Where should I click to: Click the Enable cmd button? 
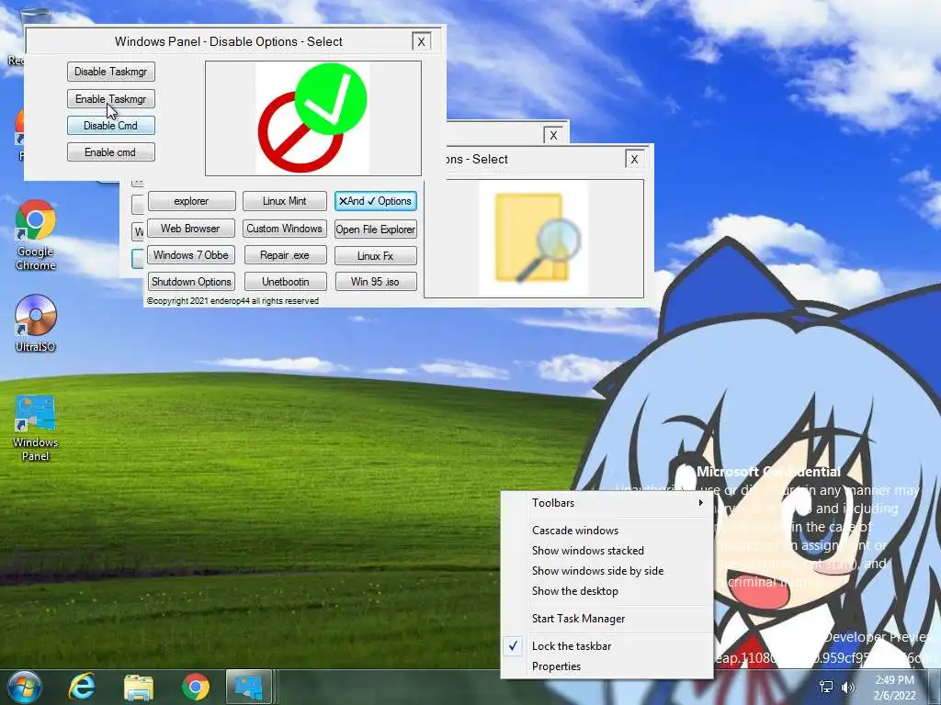click(111, 152)
